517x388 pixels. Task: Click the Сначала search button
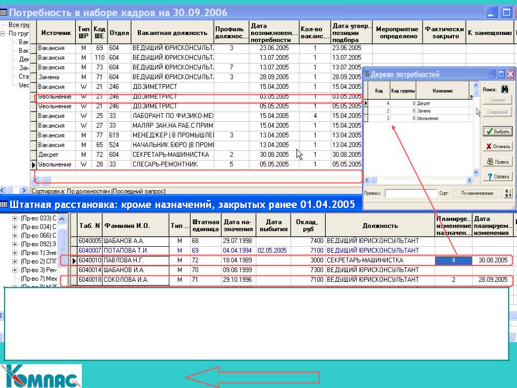coord(497,100)
